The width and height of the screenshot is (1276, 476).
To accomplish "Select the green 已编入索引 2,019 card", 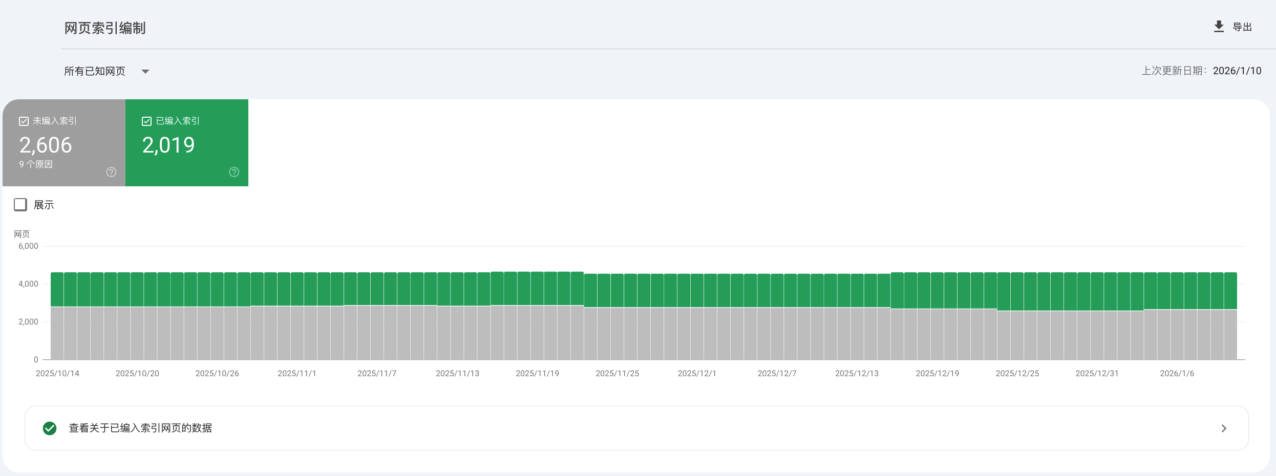I will [187, 143].
